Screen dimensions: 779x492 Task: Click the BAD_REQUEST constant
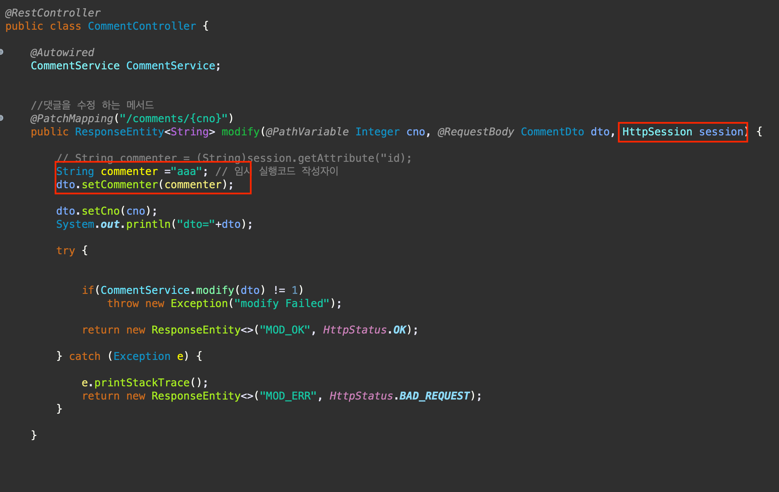coord(434,396)
